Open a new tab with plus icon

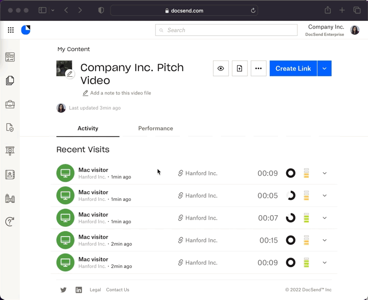point(342,10)
